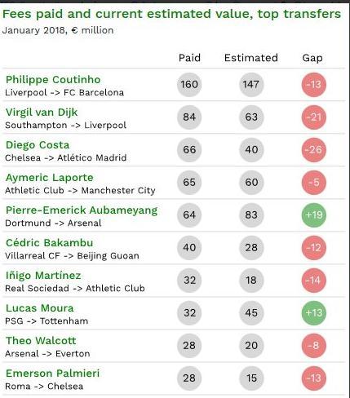Click Emerson Palmieri's 15 estimated circle
This screenshot has width=350, height=398.
pos(251,378)
